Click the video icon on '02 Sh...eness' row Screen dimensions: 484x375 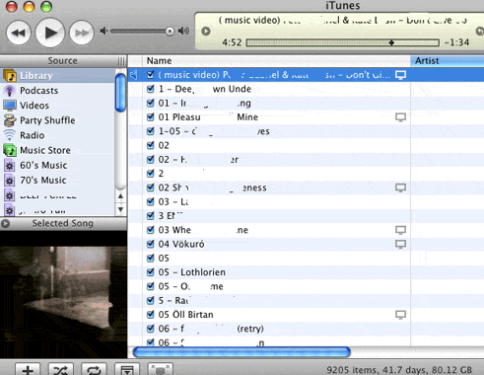point(400,187)
